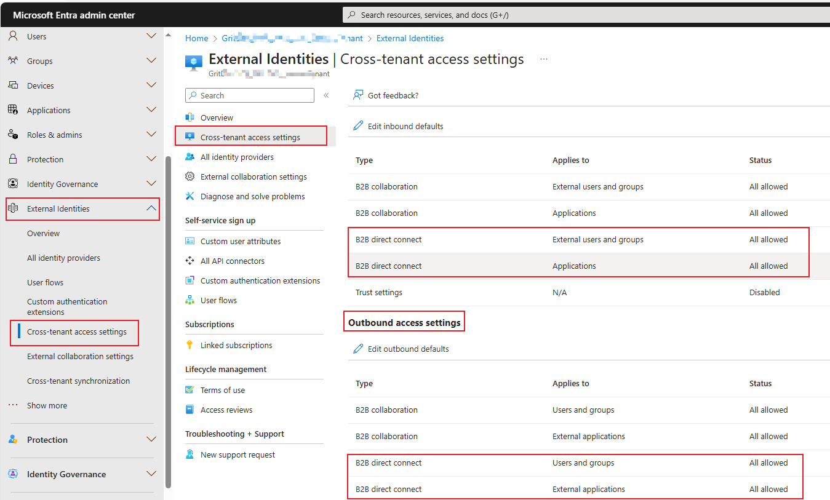Open External collaboration settings in blade menu
Image resolution: width=830 pixels, height=500 pixels.
coord(253,177)
